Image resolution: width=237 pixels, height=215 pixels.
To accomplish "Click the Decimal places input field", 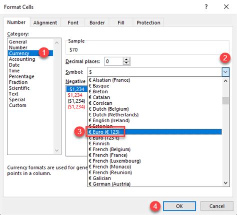I will click(113, 61).
